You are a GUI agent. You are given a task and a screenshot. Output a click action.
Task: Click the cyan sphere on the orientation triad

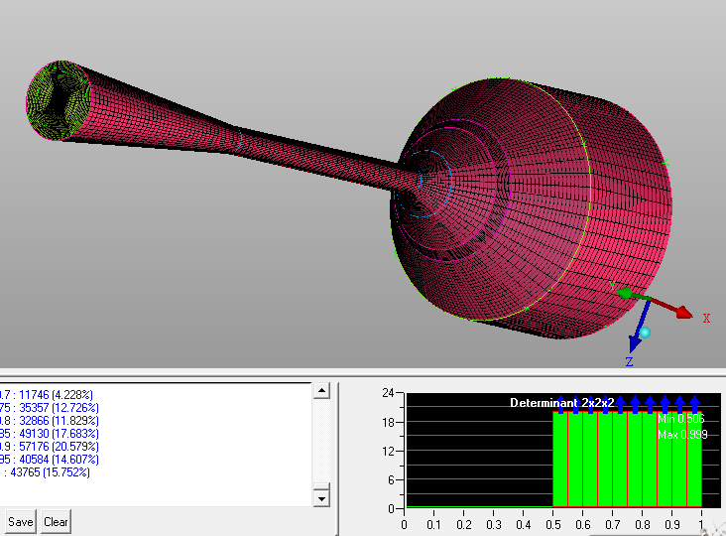point(645,333)
